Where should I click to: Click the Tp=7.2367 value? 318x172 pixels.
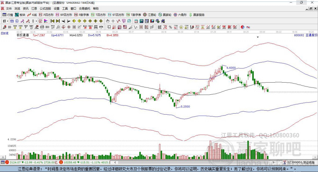39,35
